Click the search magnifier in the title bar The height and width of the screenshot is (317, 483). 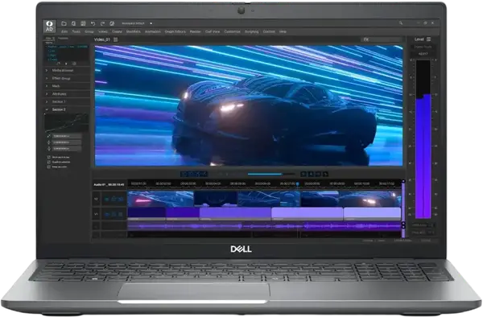pos(401,23)
